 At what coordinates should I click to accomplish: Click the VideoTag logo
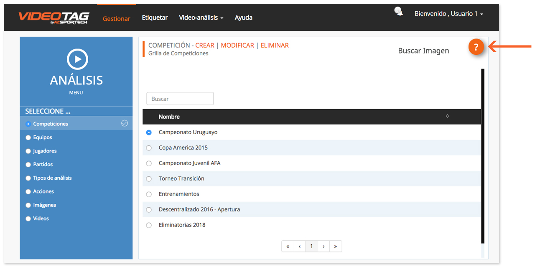point(53,18)
